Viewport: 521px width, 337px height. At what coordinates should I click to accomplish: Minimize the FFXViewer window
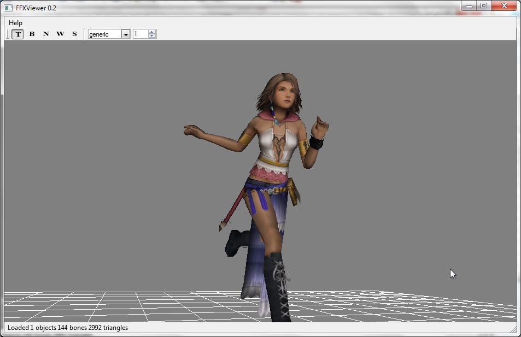click(469, 5)
